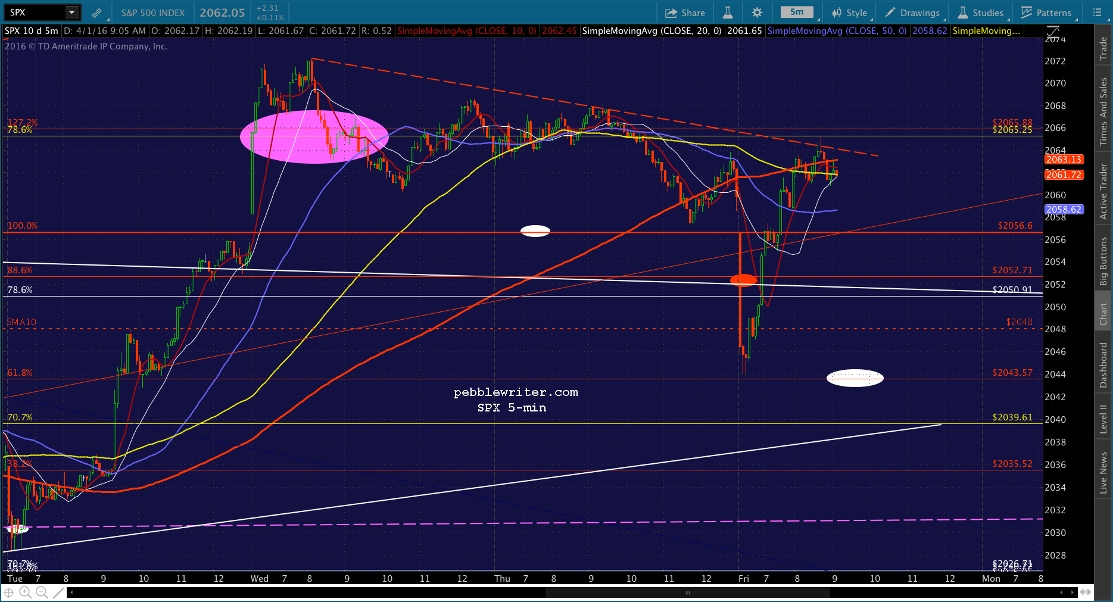Click the SMA10 label on the left
The width and height of the screenshot is (1113, 602).
pyautogui.click(x=21, y=322)
